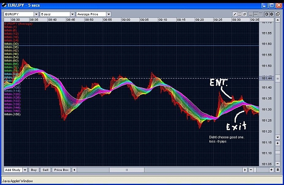The width and height of the screenshot is (284, 185).
Task: Click the Sell button
Action: click(45, 170)
